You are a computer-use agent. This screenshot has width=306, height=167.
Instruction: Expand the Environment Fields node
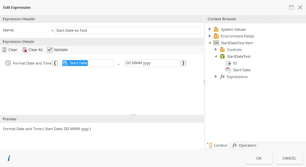210,36
